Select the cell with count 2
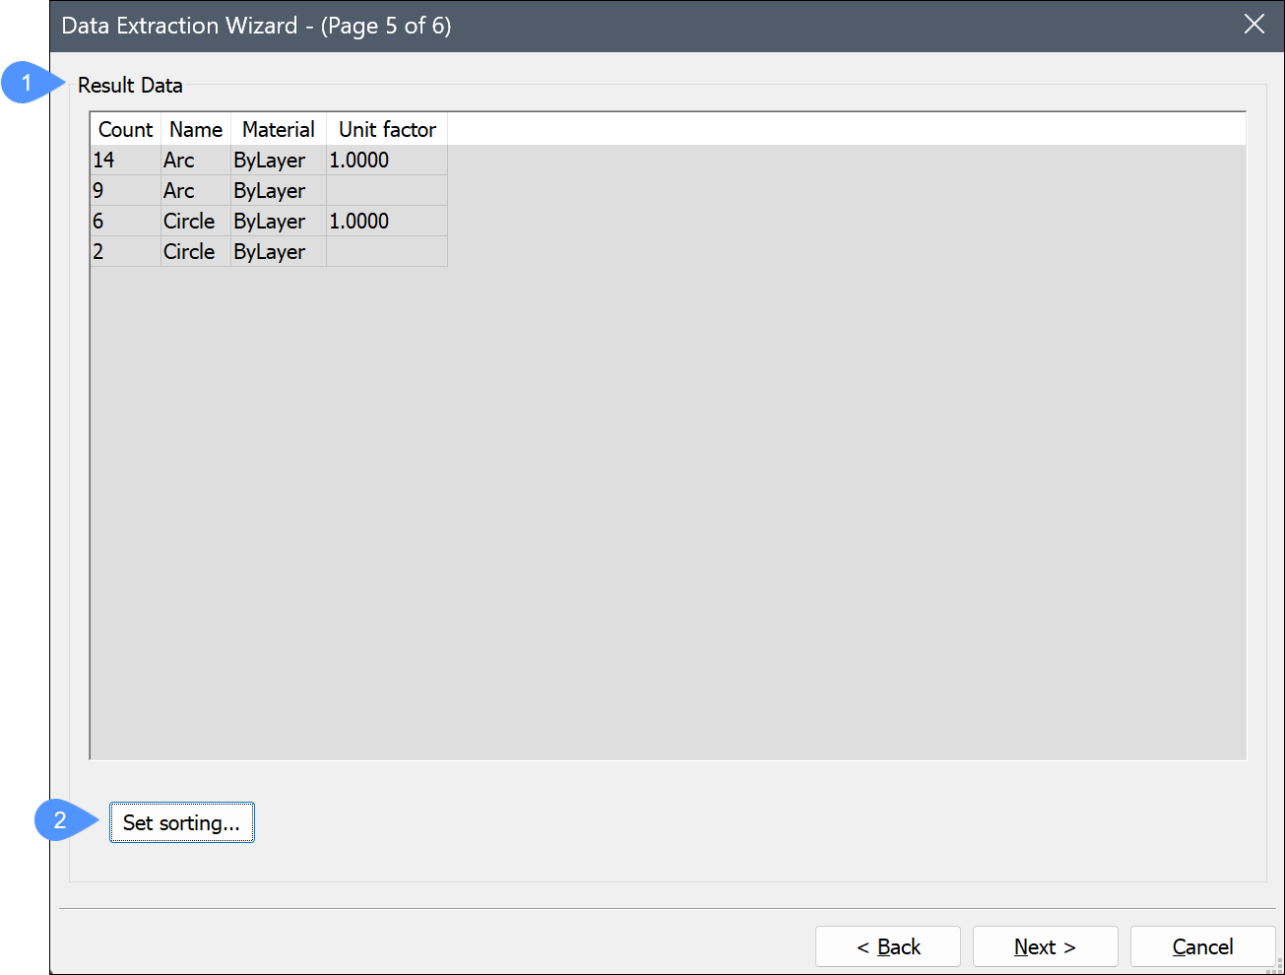 click(98, 251)
